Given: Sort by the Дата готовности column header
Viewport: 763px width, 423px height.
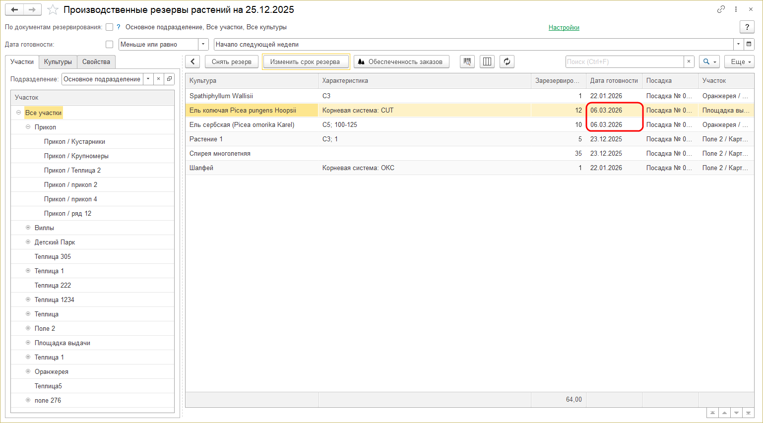Looking at the screenshot, I should tap(614, 80).
